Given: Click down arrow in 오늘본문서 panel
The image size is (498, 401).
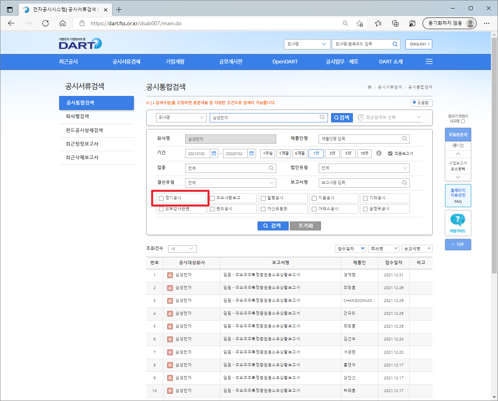Looking at the screenshot, I should pos(458,177).
